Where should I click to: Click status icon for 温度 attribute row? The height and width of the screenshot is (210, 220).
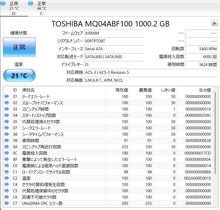(7, 178)
